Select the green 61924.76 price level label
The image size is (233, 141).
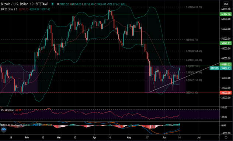point(226,14)
